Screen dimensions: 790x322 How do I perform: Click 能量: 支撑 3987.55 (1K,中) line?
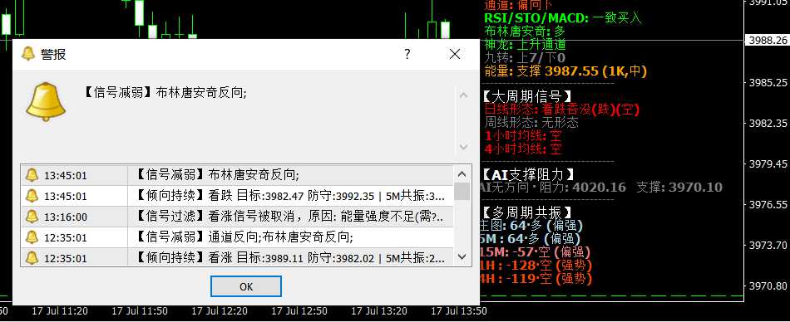click(565, 71)
